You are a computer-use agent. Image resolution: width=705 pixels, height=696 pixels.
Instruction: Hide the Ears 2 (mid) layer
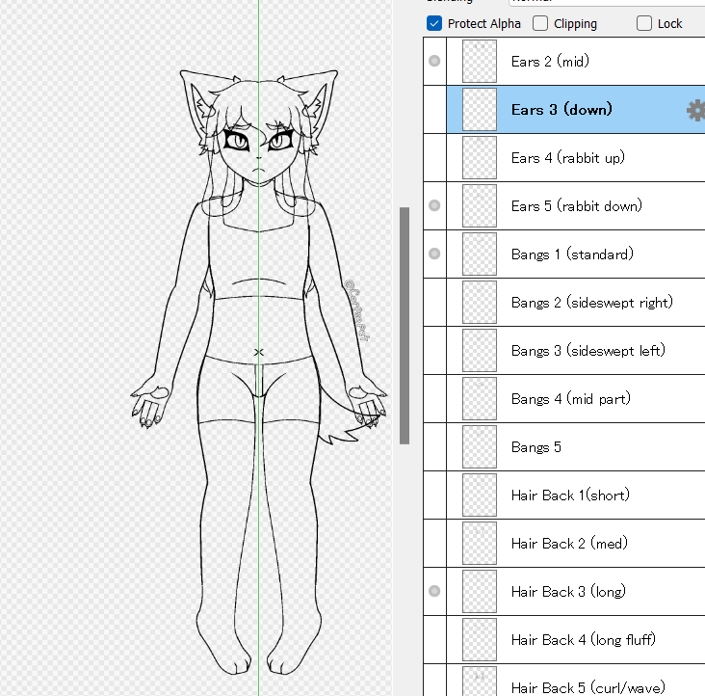click(x=434, y=61)
